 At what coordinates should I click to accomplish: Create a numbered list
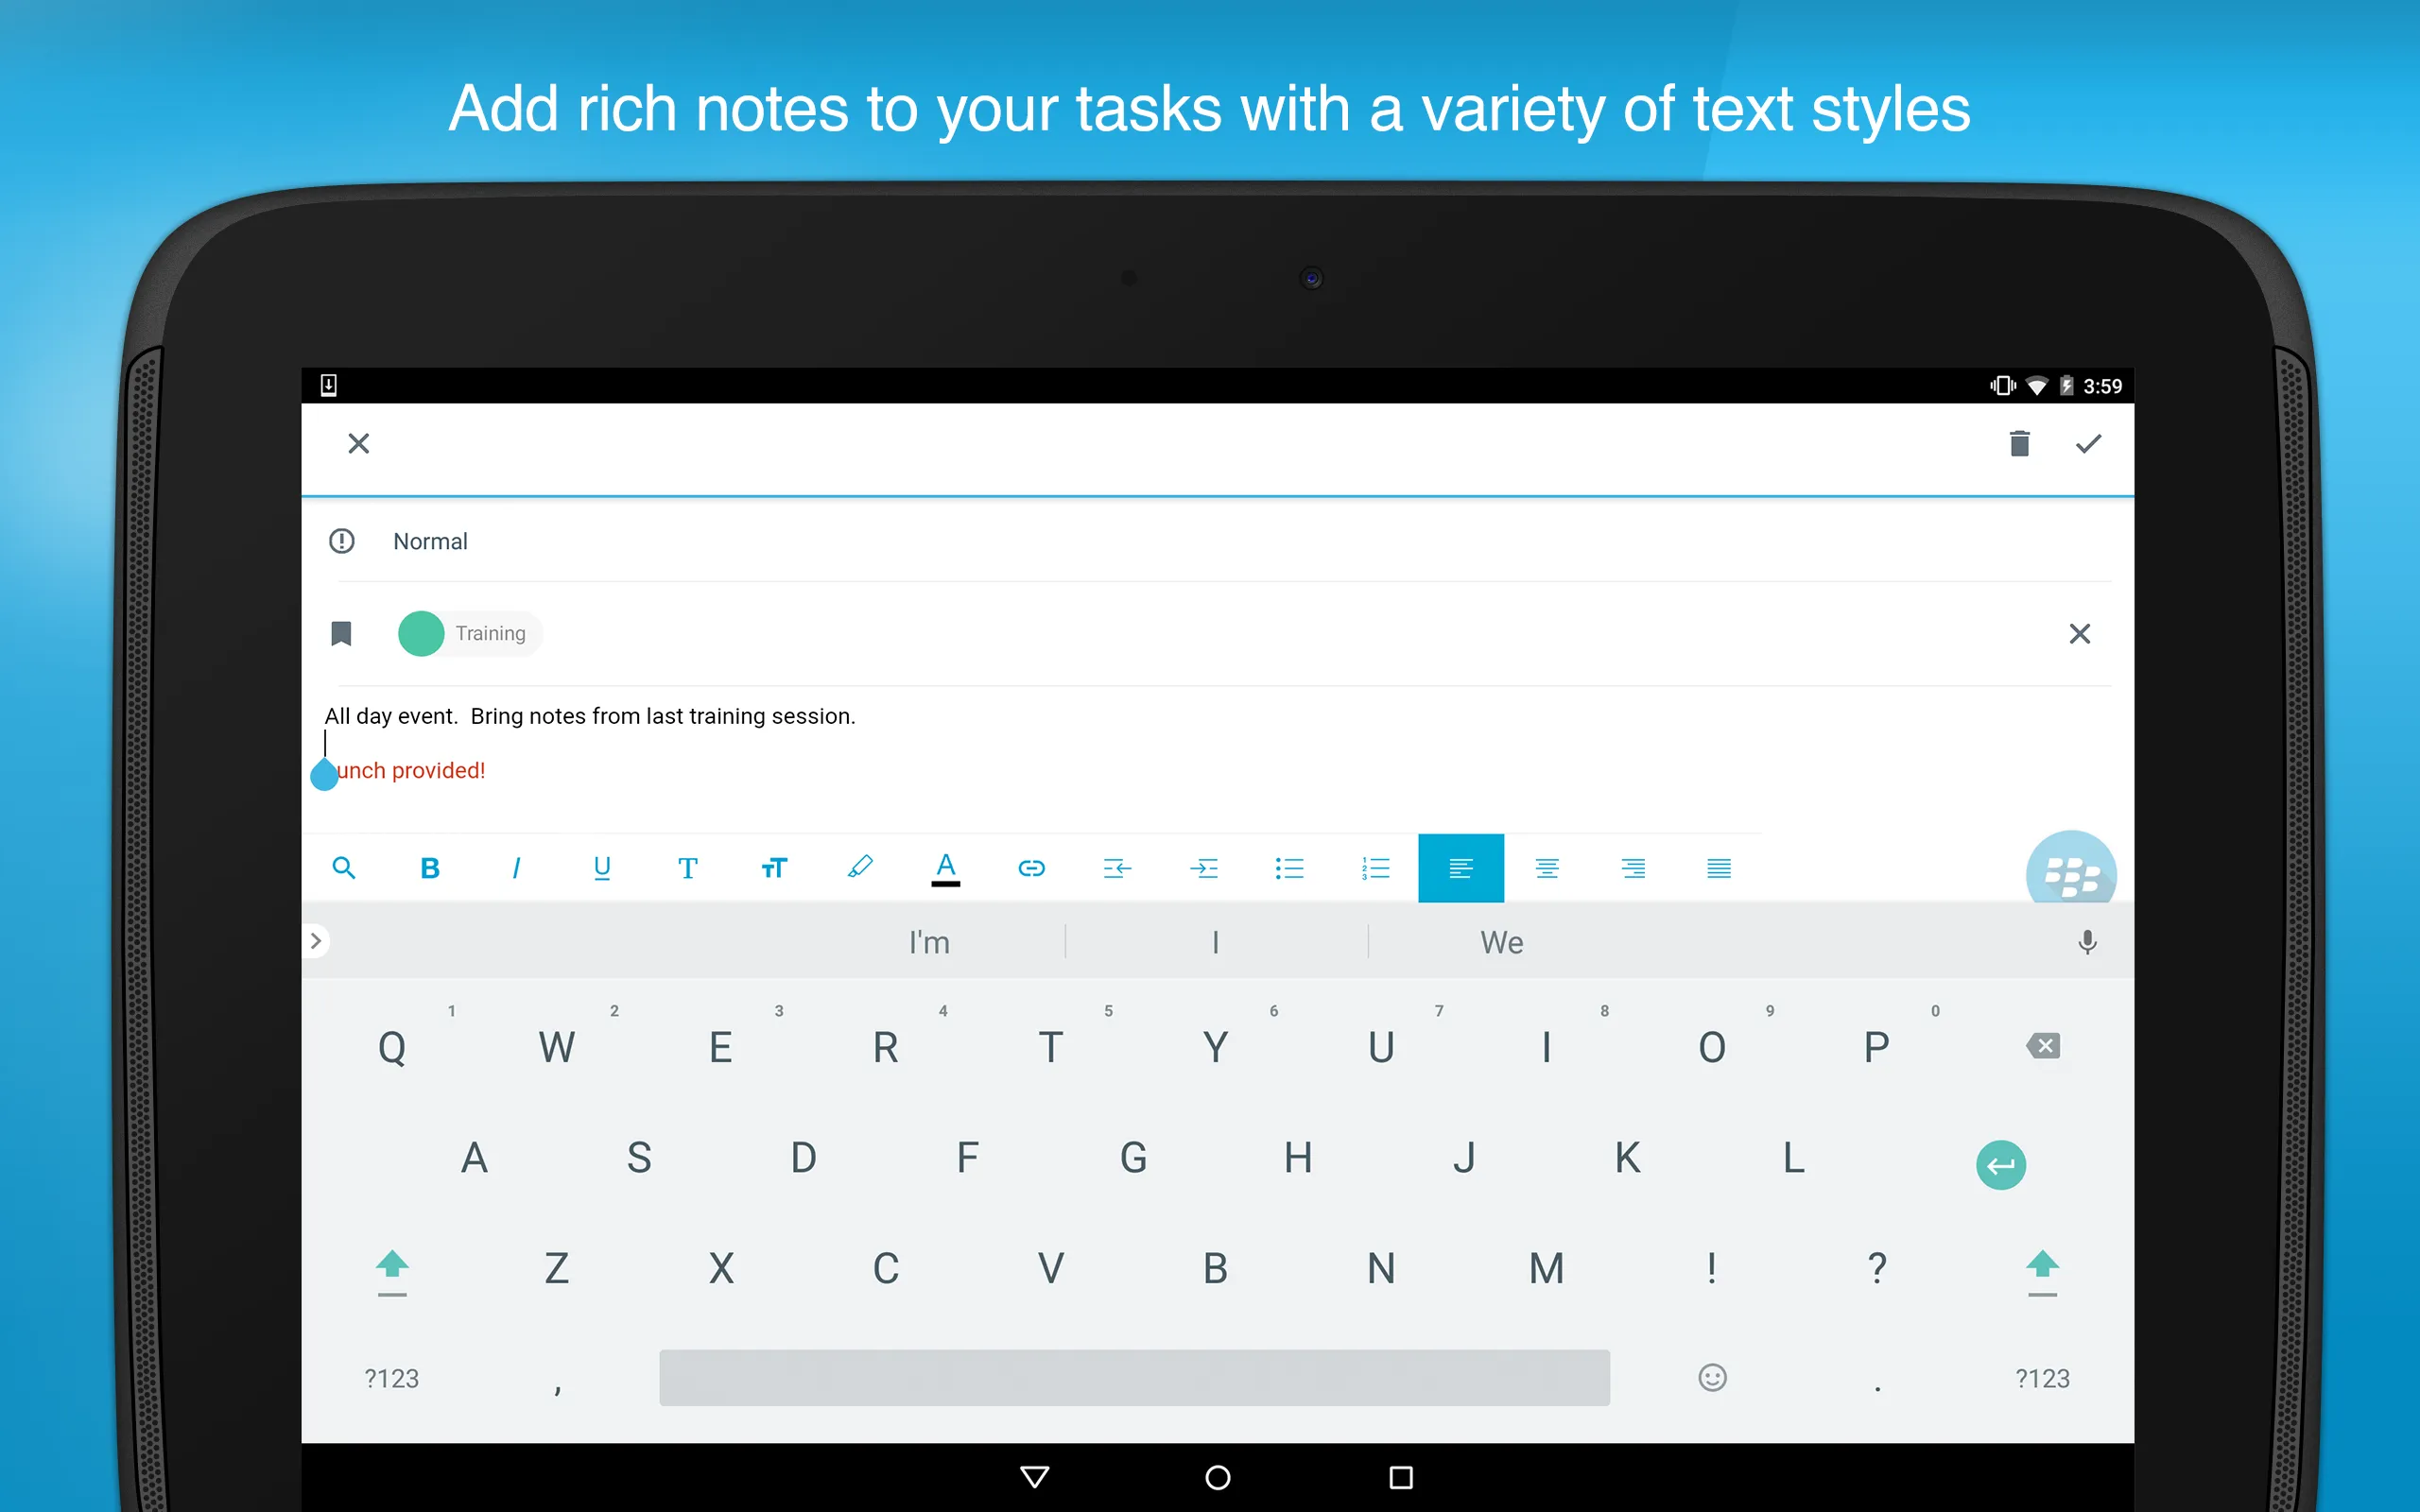coord(1375,868)
